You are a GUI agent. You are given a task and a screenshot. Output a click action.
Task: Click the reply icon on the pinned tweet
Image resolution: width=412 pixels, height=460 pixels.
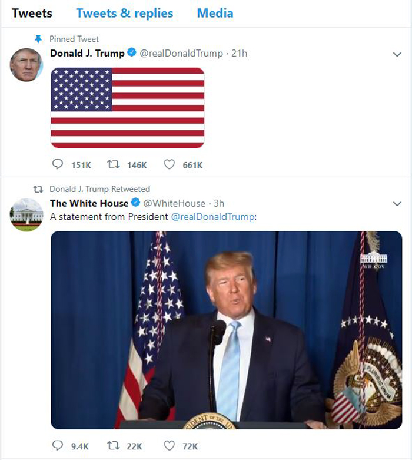[x=58, y=164]
